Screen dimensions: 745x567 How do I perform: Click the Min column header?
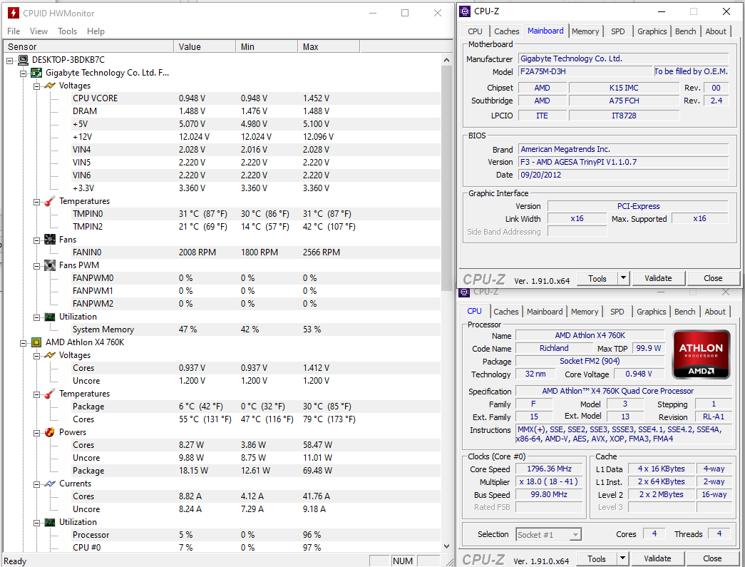pos(267,46)
